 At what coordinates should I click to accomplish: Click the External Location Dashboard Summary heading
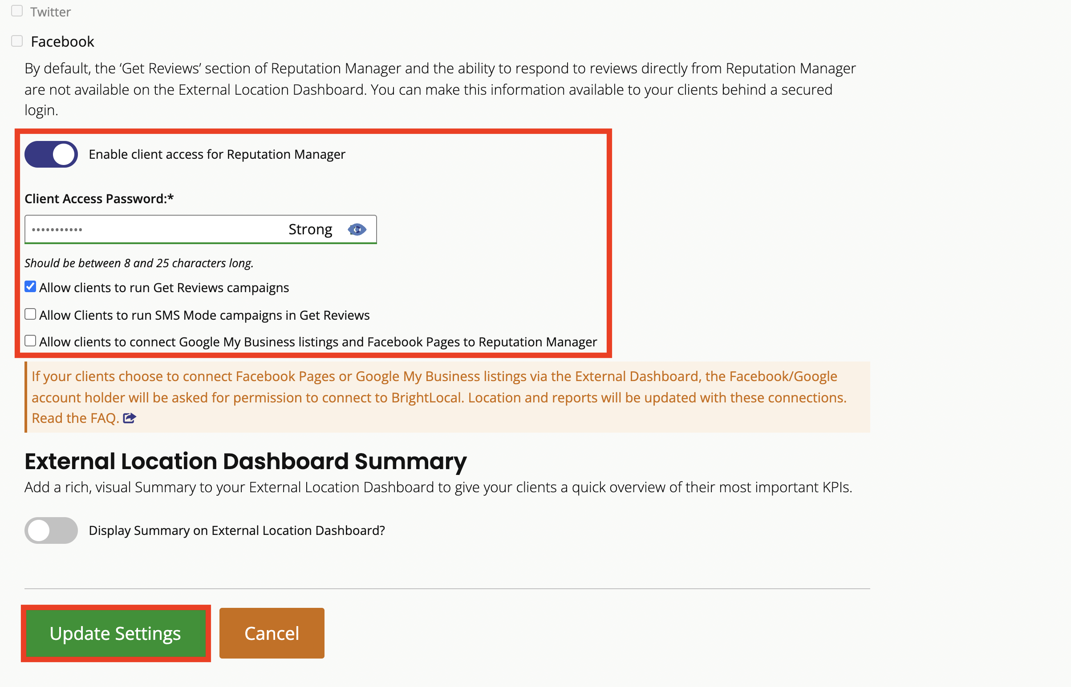click(245, 461)
